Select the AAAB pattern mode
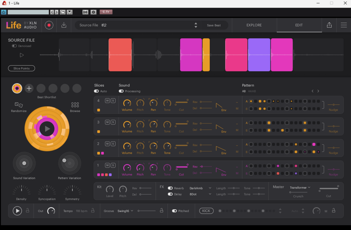Image resolution: width=351 pixels, height=230 pixels. [x=252, y=91]
